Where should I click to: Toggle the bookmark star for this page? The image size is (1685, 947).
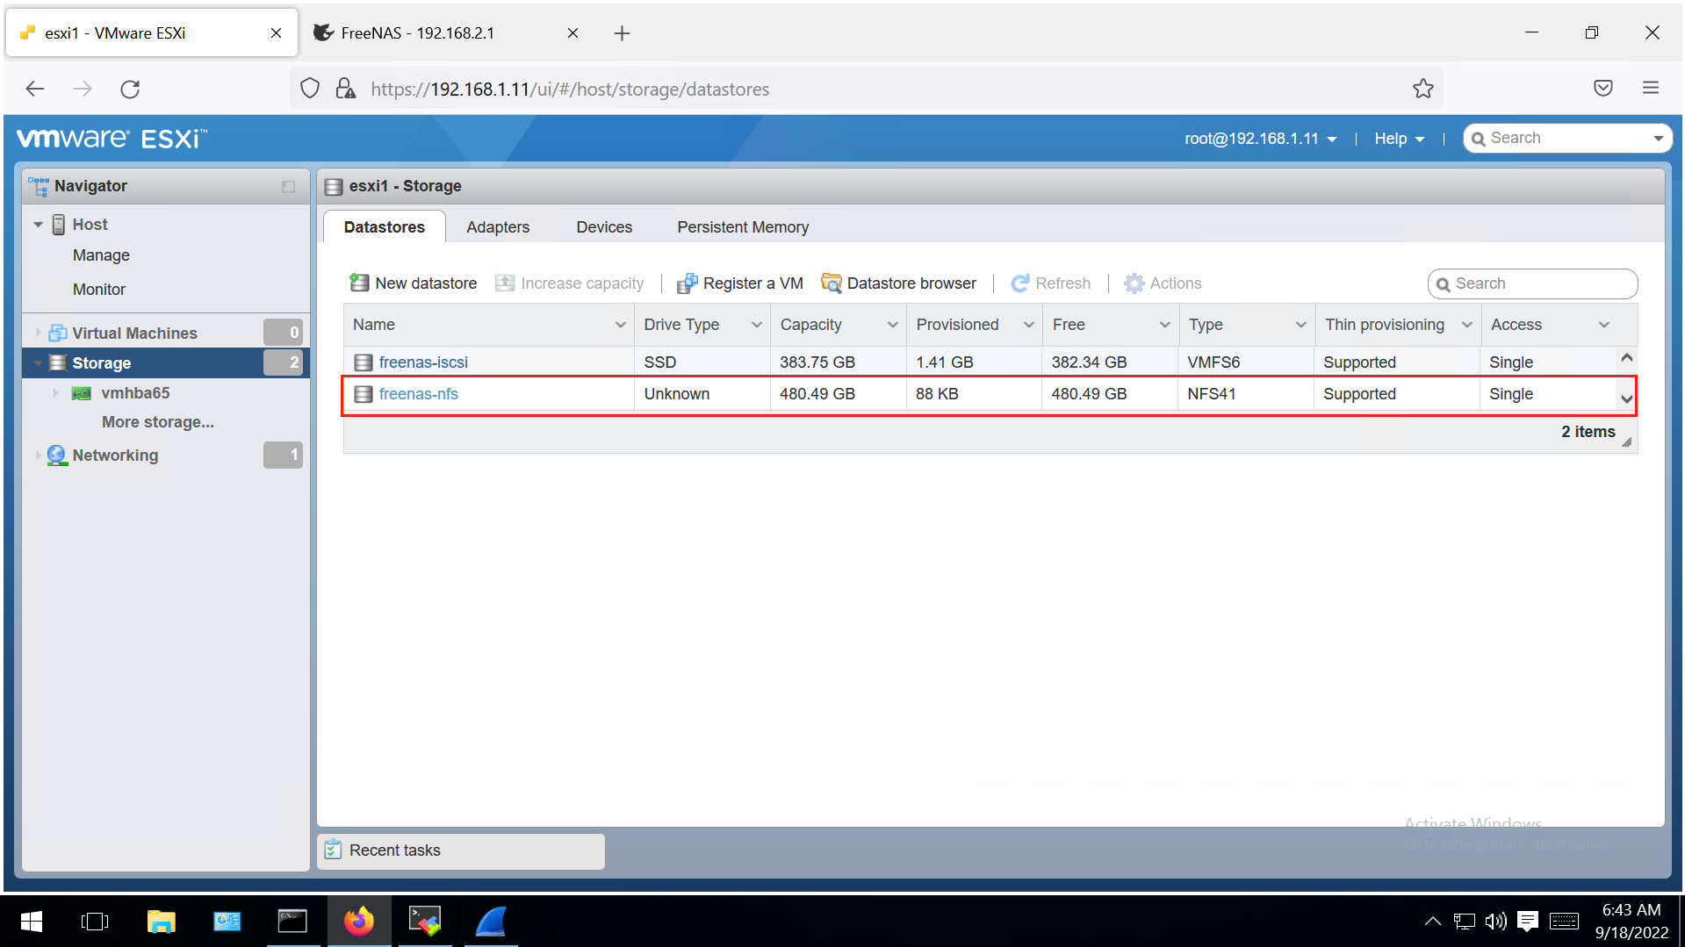point(1422,88)
